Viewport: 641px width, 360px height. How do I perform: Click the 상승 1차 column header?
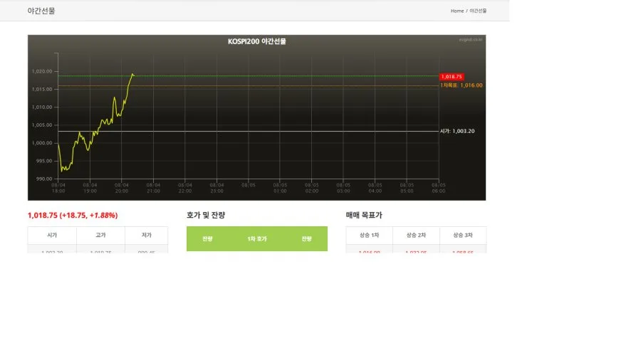[x=369, y=235]
